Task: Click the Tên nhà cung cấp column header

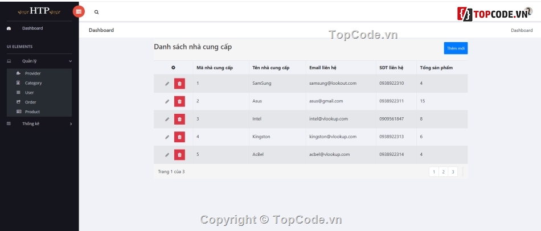Action: (x=271, y=68)
